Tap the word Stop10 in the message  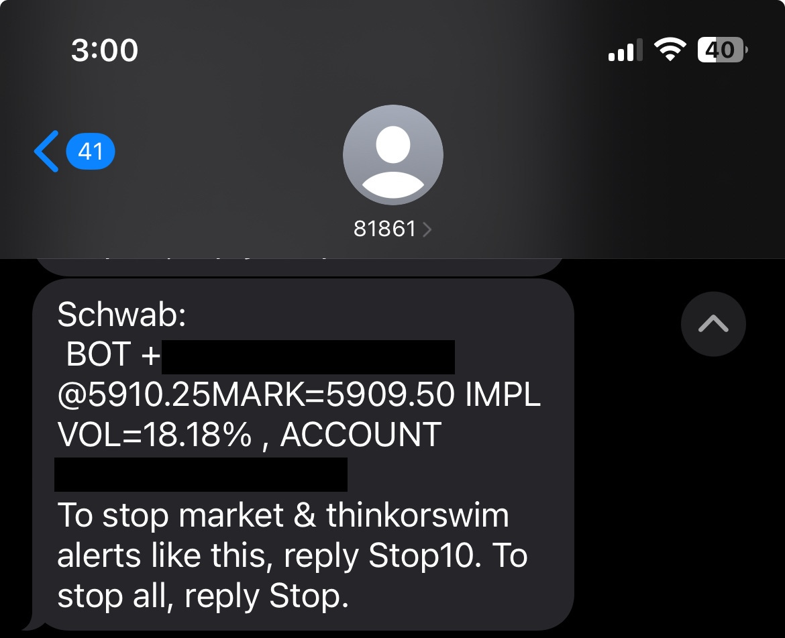click(x=421, y=555)
